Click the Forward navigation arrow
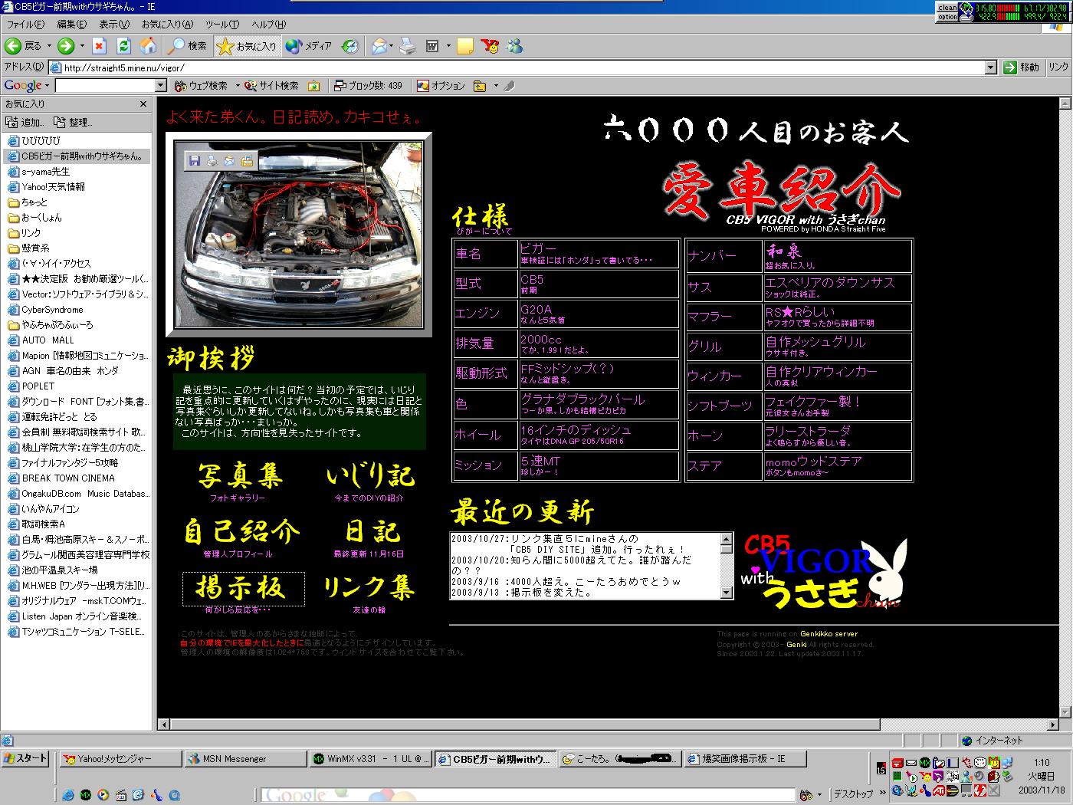The image size is (1073, 805). [x=67, y=46]
